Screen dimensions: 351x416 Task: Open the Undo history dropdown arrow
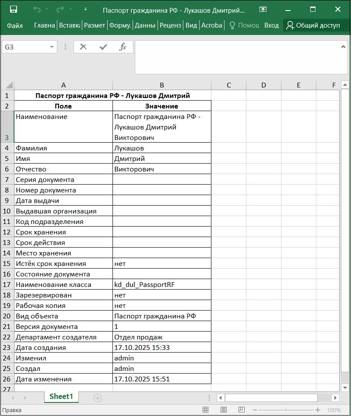(x=47, y=9)
